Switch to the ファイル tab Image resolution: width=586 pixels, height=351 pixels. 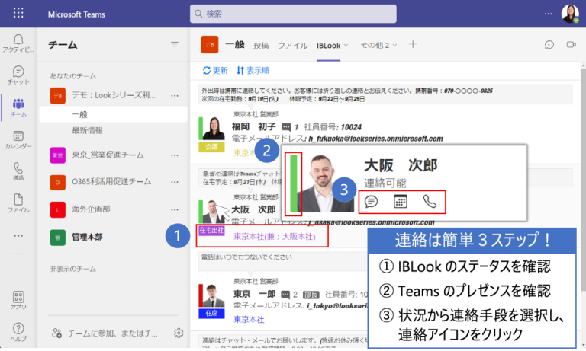point(292,46)
